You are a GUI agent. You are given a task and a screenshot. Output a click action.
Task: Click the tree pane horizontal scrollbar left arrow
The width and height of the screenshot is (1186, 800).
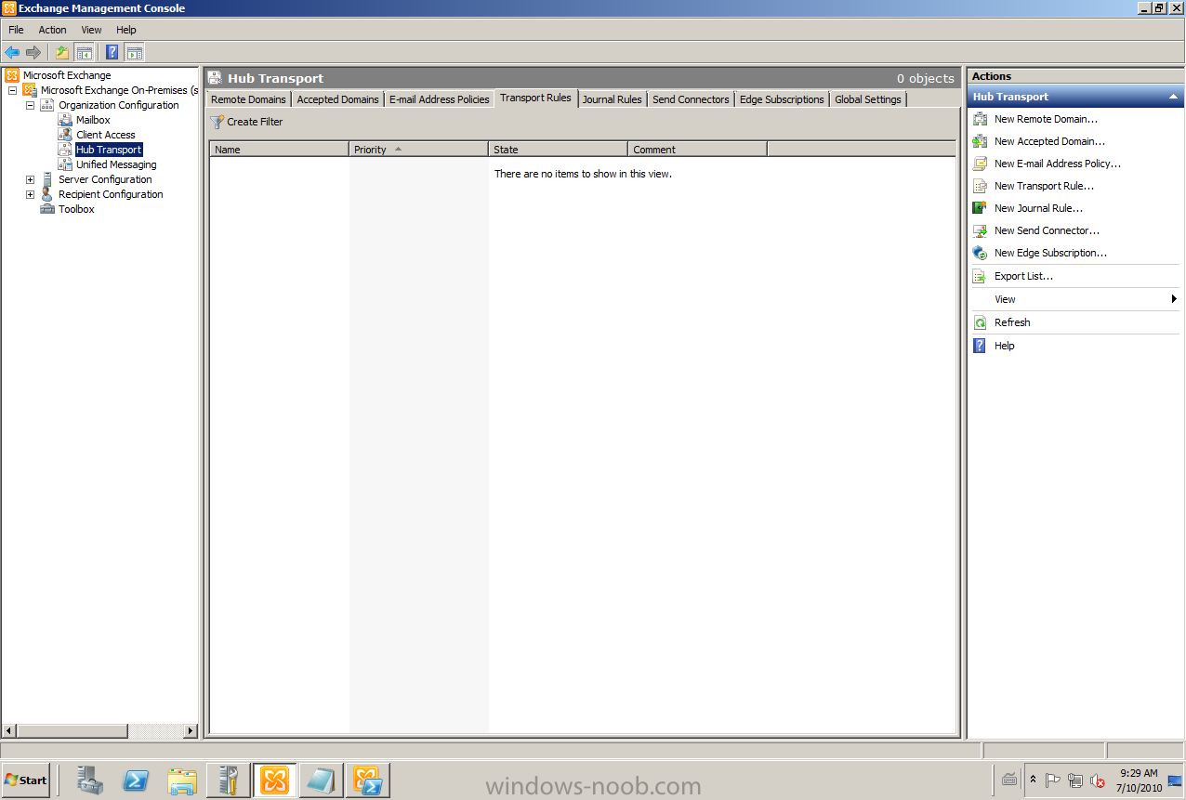(x=8, y=731)
